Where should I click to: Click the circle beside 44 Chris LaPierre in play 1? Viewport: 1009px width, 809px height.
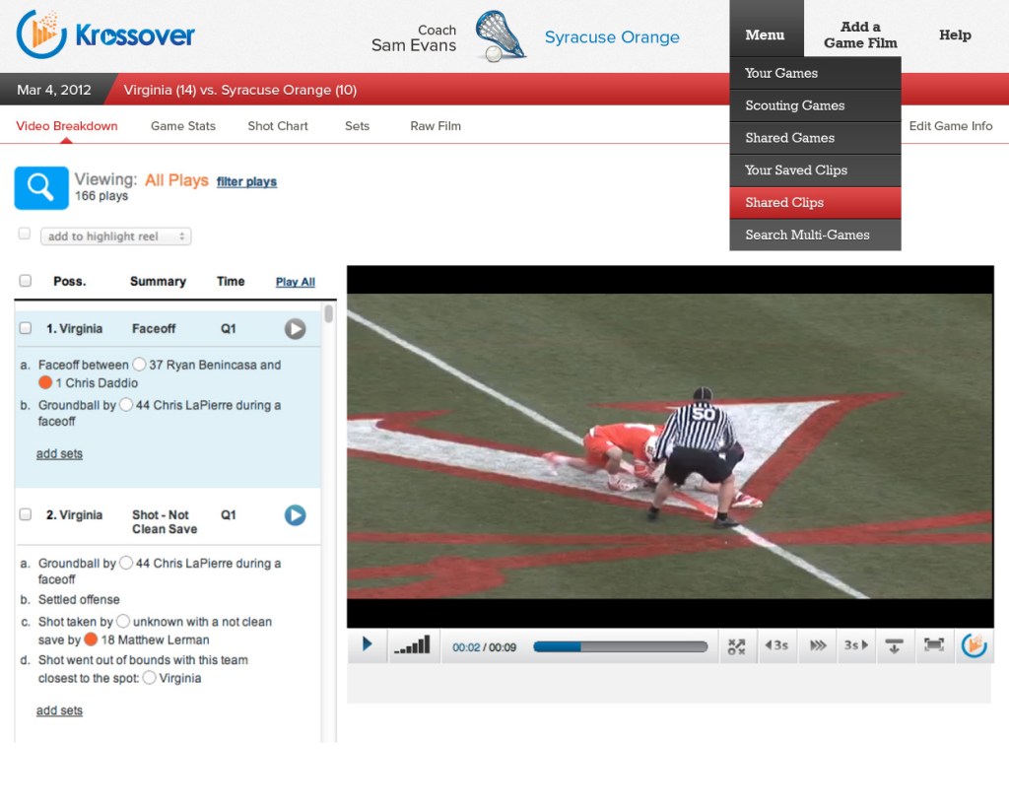[126, 404]
